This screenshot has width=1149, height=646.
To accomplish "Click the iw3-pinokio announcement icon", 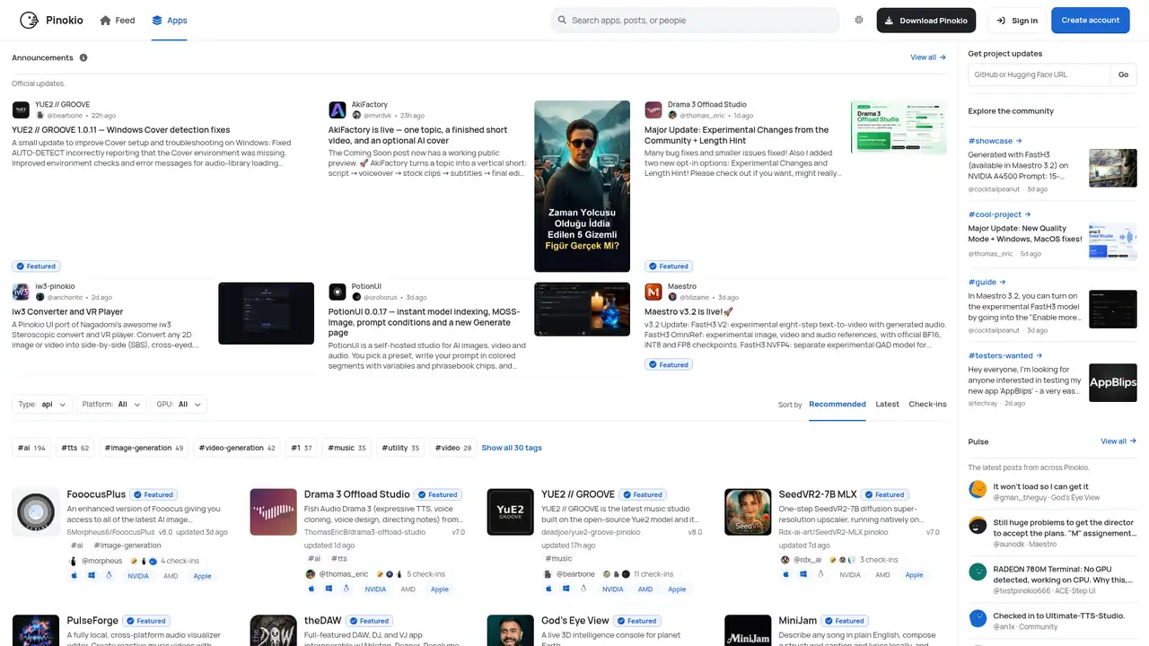I will (x=21, y=292).
